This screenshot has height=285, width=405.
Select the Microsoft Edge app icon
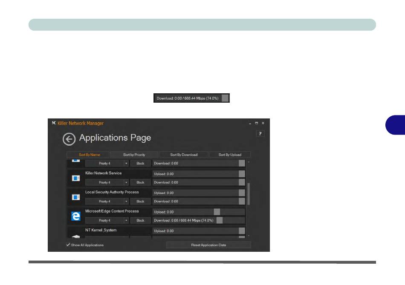pyautogui.click(x=76, y=216)
